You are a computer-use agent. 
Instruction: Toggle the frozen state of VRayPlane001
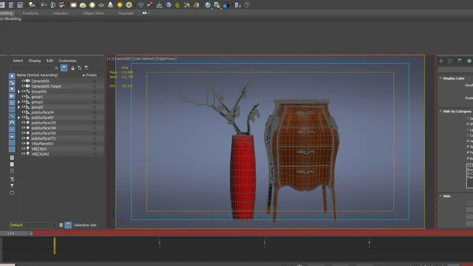[x=94, y=144]
